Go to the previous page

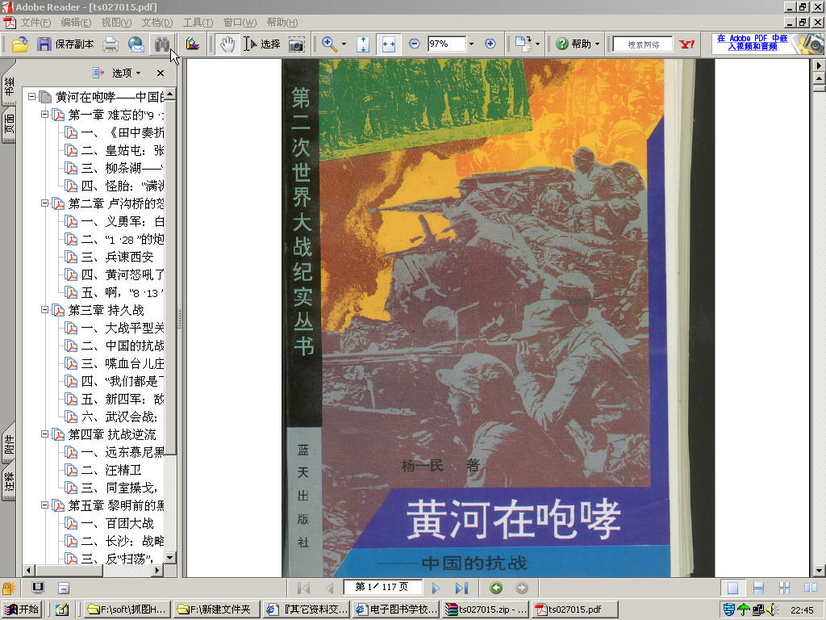[x=329, y=588]
